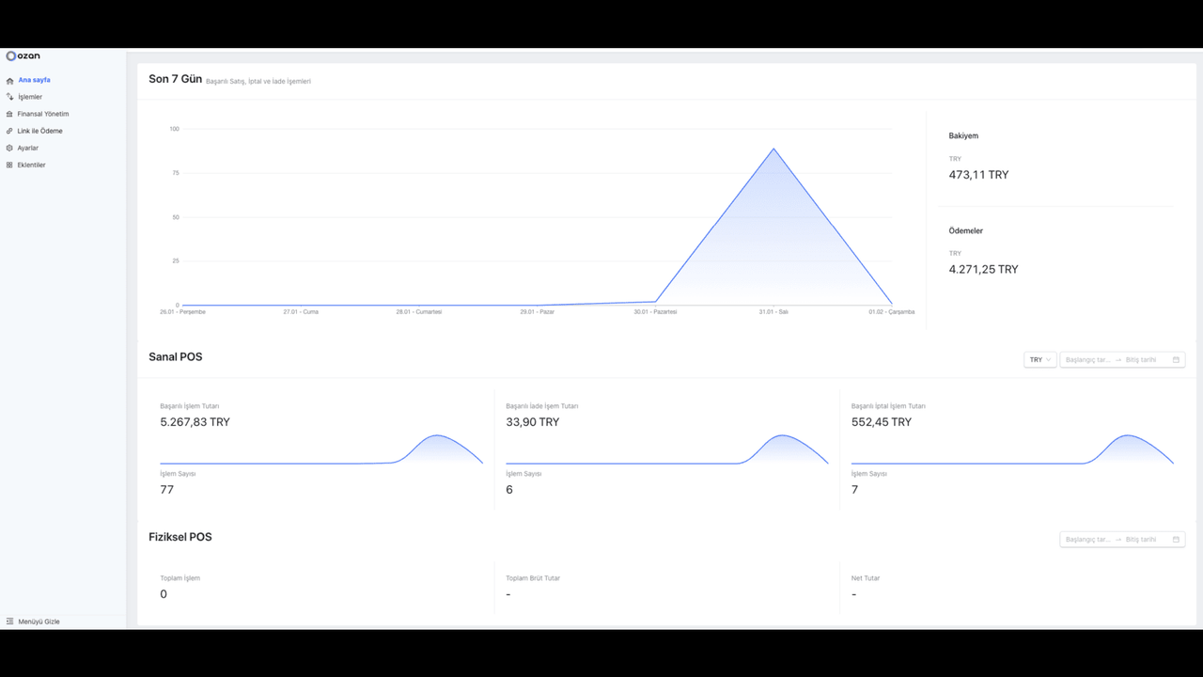Expand the TRY currency dropdown
The width and height of the screenshot is (1203, 677).
coord(1040,360)
